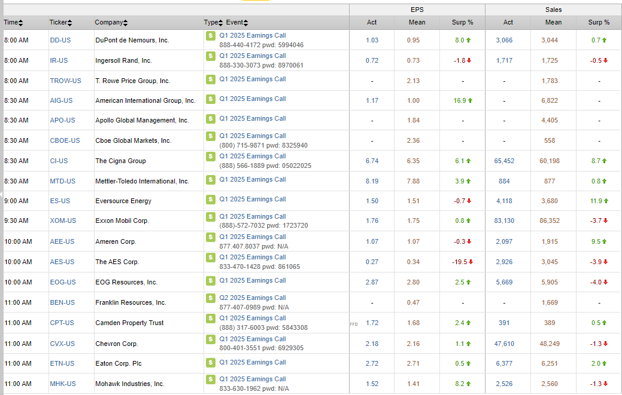
Task: Sort the table by Company column
Action: [x=111, y=23]
